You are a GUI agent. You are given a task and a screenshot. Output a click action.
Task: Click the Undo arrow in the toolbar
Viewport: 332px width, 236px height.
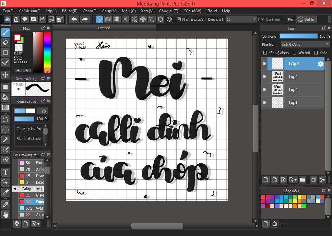tap(74, 19)
